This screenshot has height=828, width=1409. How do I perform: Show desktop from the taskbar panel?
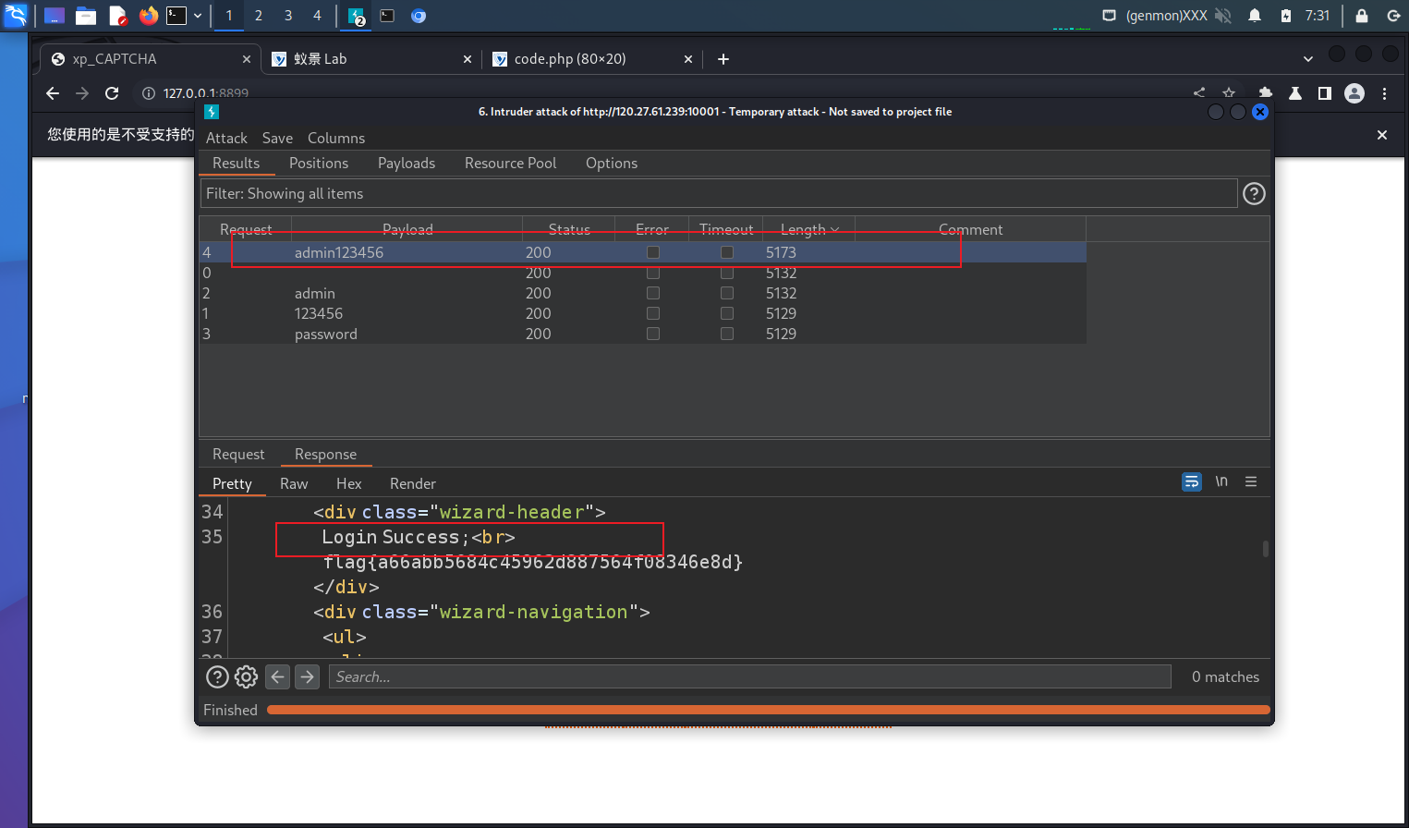(55, 16)
